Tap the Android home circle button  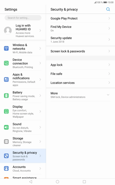58,182
